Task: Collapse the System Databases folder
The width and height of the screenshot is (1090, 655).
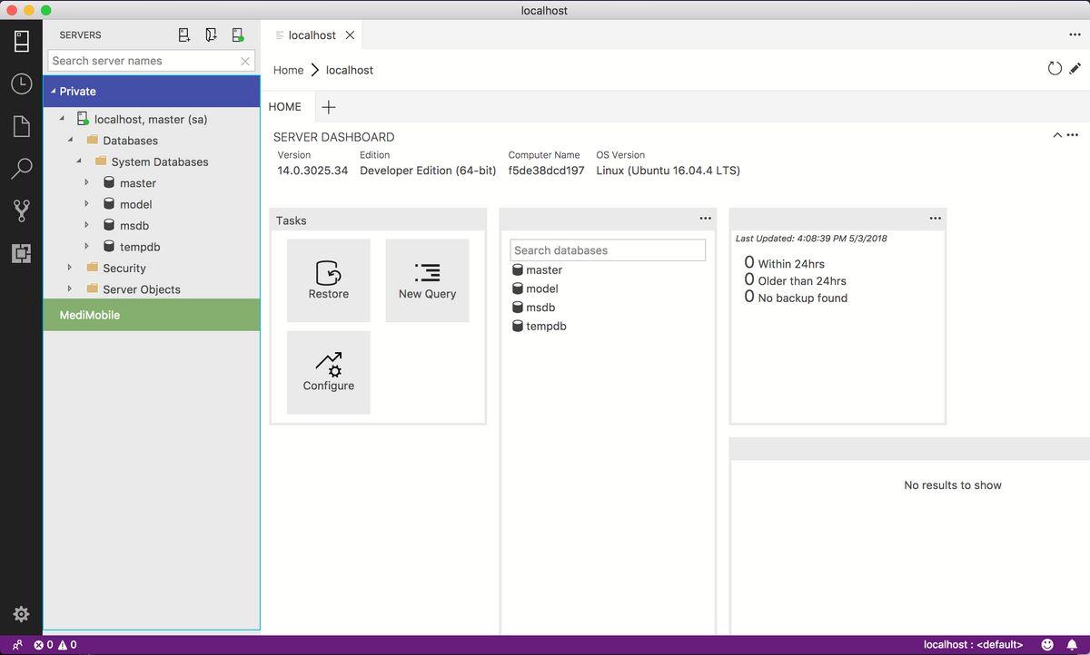Action: coord(79,161)
